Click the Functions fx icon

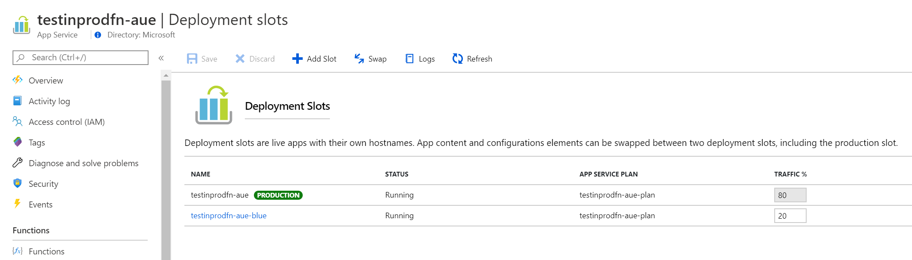17,251
